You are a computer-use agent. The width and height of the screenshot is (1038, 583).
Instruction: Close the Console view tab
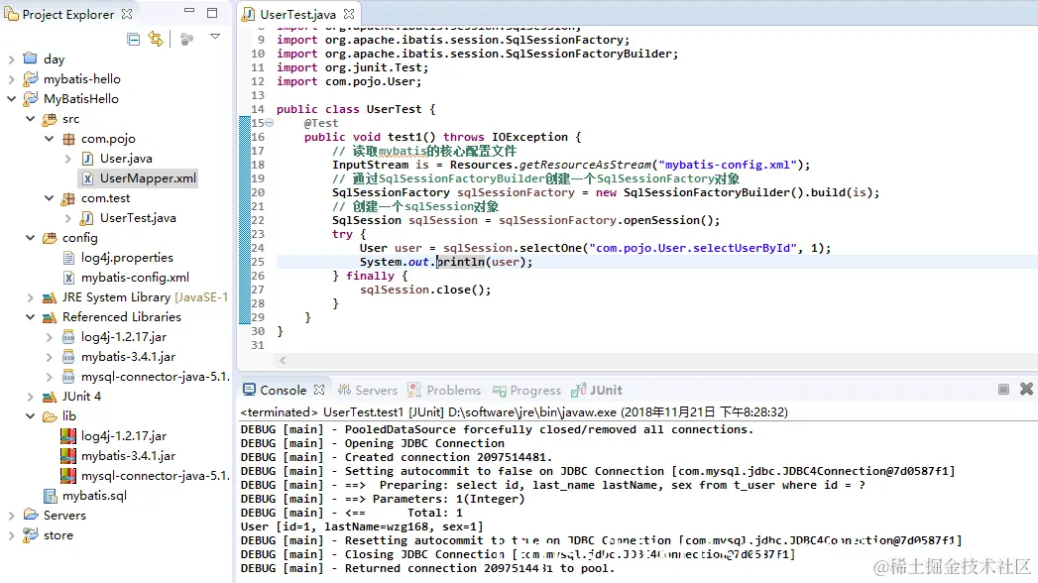coord(319,390)
